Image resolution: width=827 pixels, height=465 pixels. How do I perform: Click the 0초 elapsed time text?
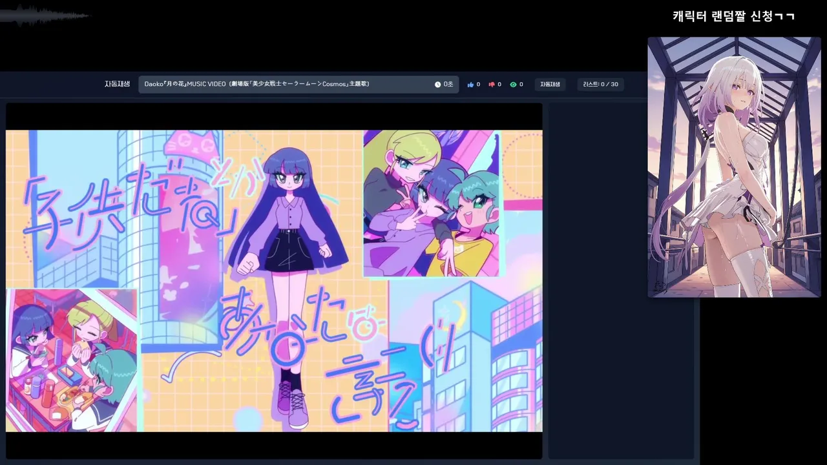(448, 85)
